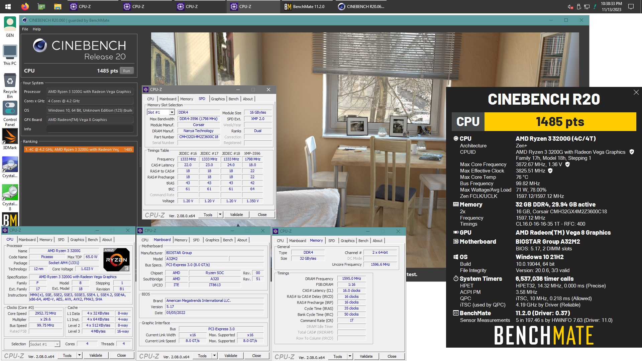Click the CPUID verified shield icon
642x361 pixels.
pyautogui.click(x=632, y=152)
